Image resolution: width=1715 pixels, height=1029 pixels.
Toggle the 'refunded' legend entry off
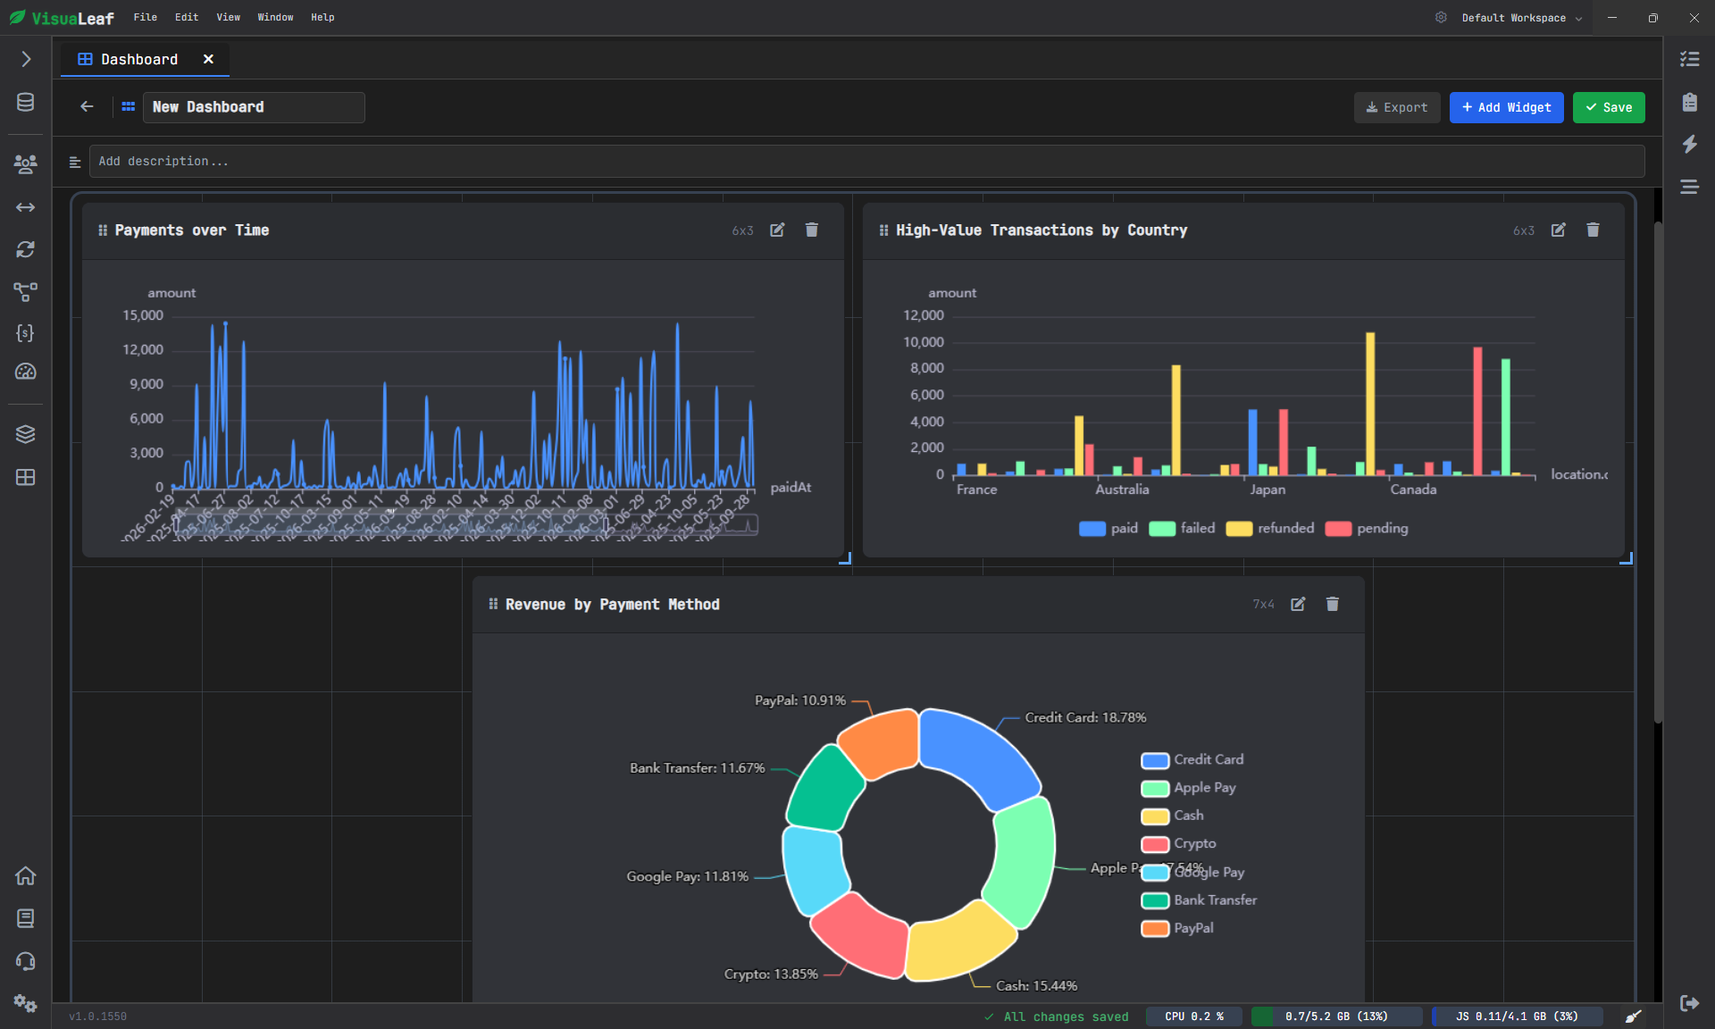pos(1270,529)
